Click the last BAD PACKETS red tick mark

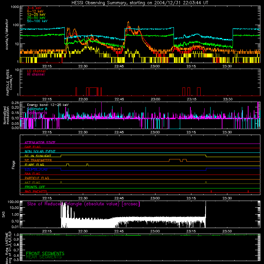click(x=248, y=191)
